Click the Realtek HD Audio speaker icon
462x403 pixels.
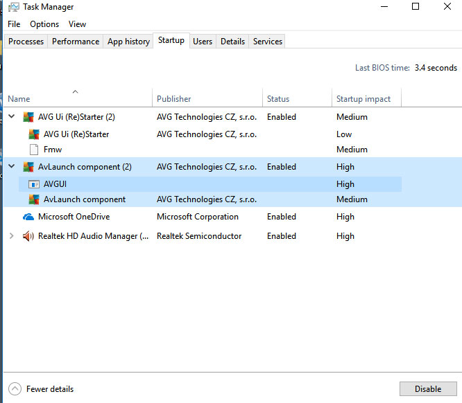(x=28, y=236)
